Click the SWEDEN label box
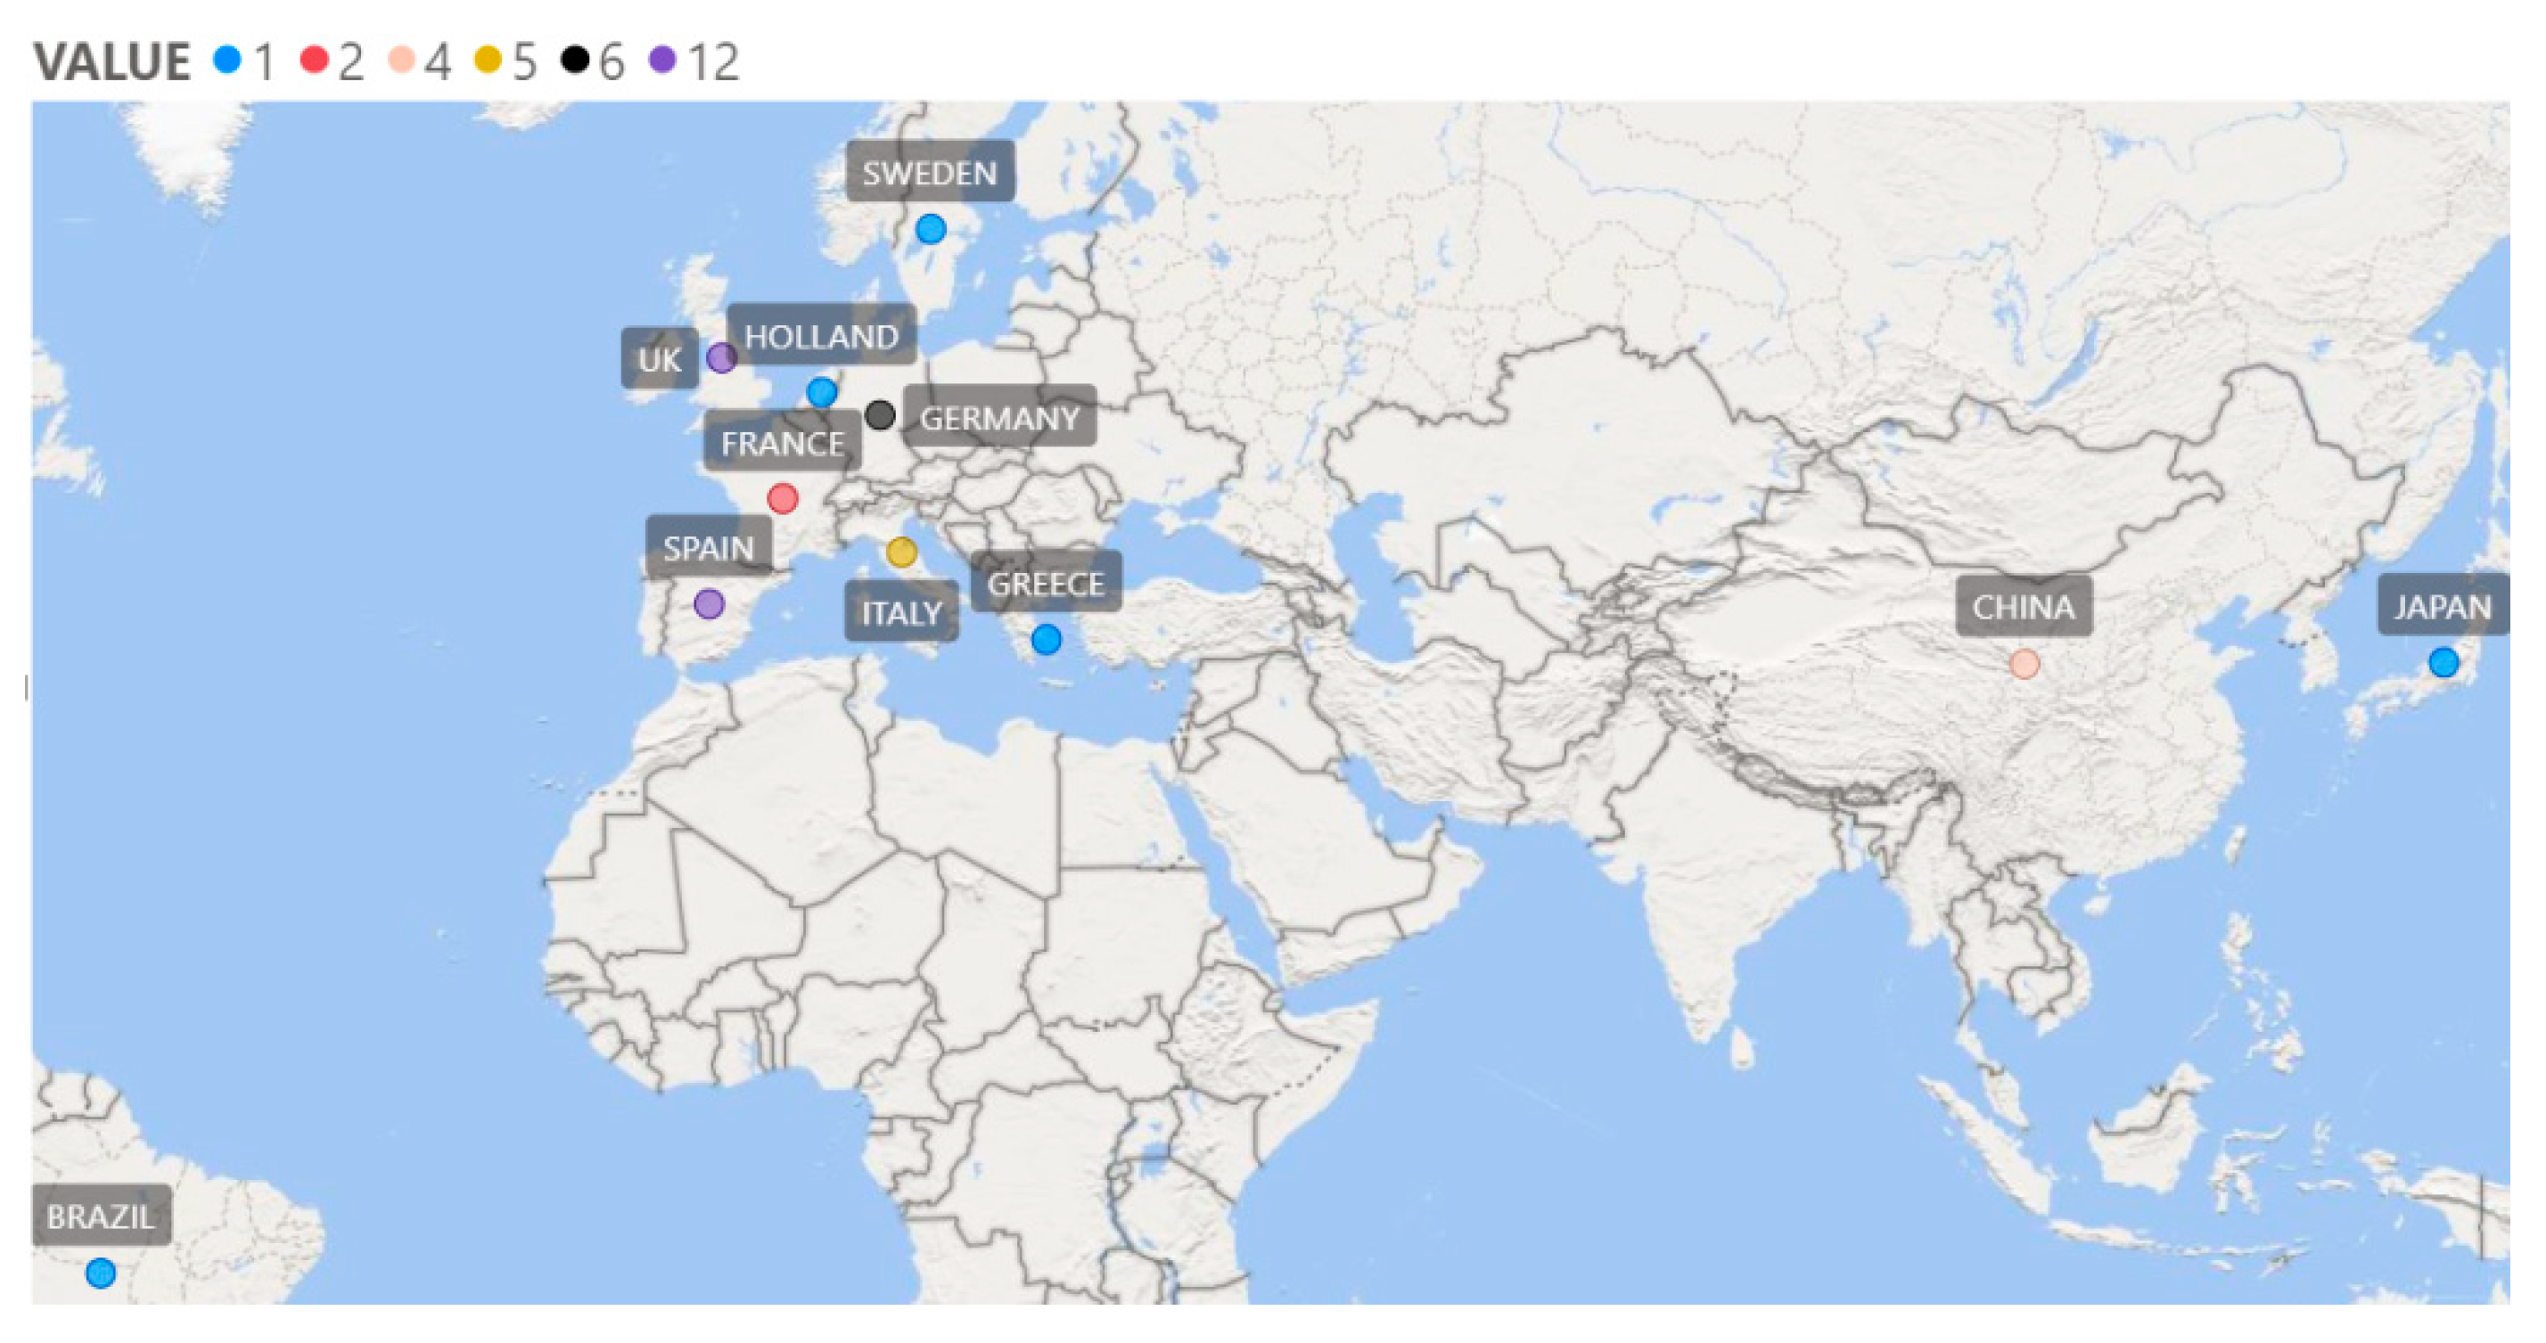The height and width of the screenshot is (1343, 2546). click(x=929, y=174)
